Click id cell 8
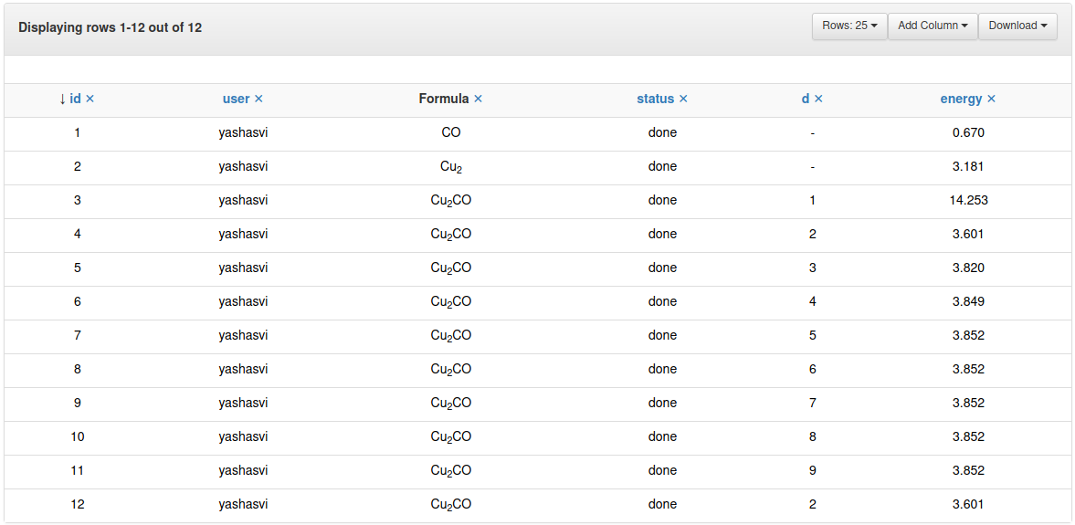The image size is (1075, 525). pyautogui.click(x=78, y=370)
